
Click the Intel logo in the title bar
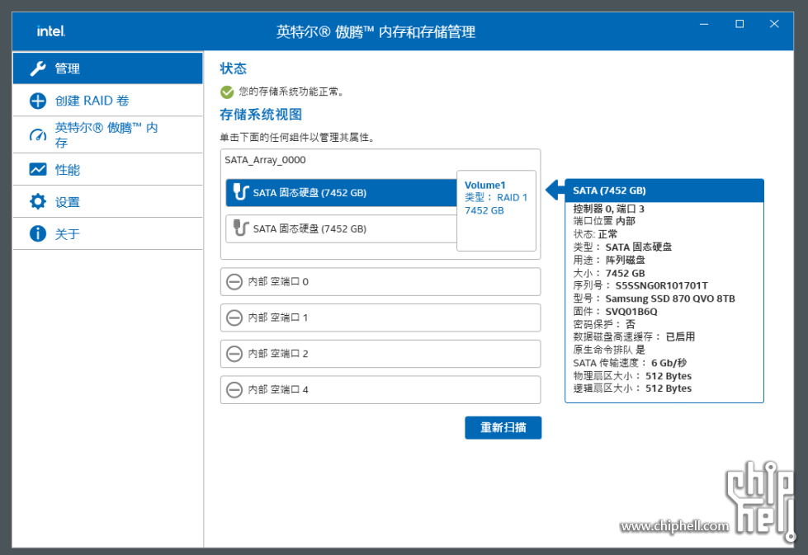click(x=51, y=31)
